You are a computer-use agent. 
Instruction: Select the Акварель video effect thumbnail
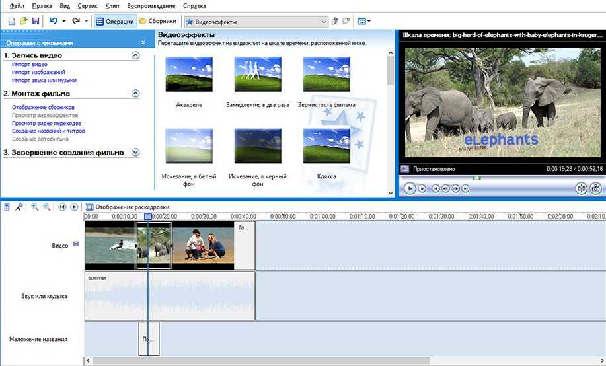click(x=189, y=74)
